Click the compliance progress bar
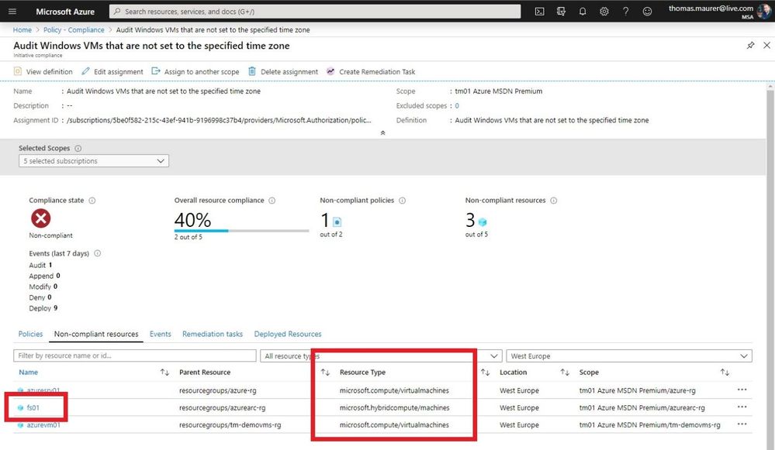Image resolution: width=775 pixels, height=450 pixels. click(241, 231)
